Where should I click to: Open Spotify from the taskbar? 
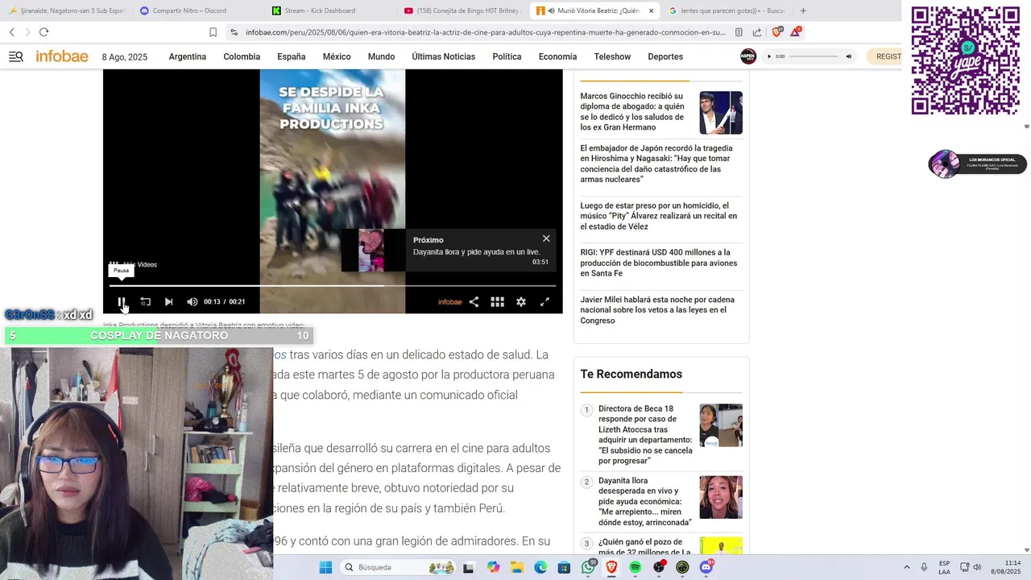click(636, 567)
